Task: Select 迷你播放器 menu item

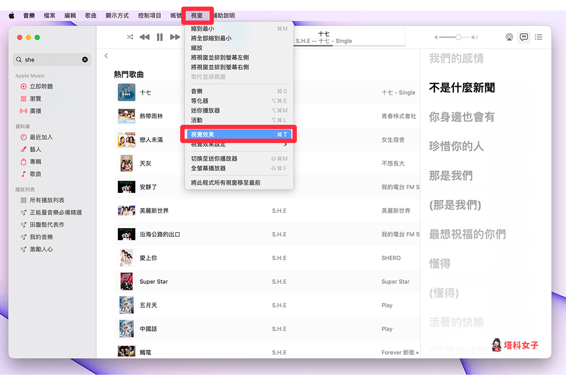Action: [x=239, y=110]
